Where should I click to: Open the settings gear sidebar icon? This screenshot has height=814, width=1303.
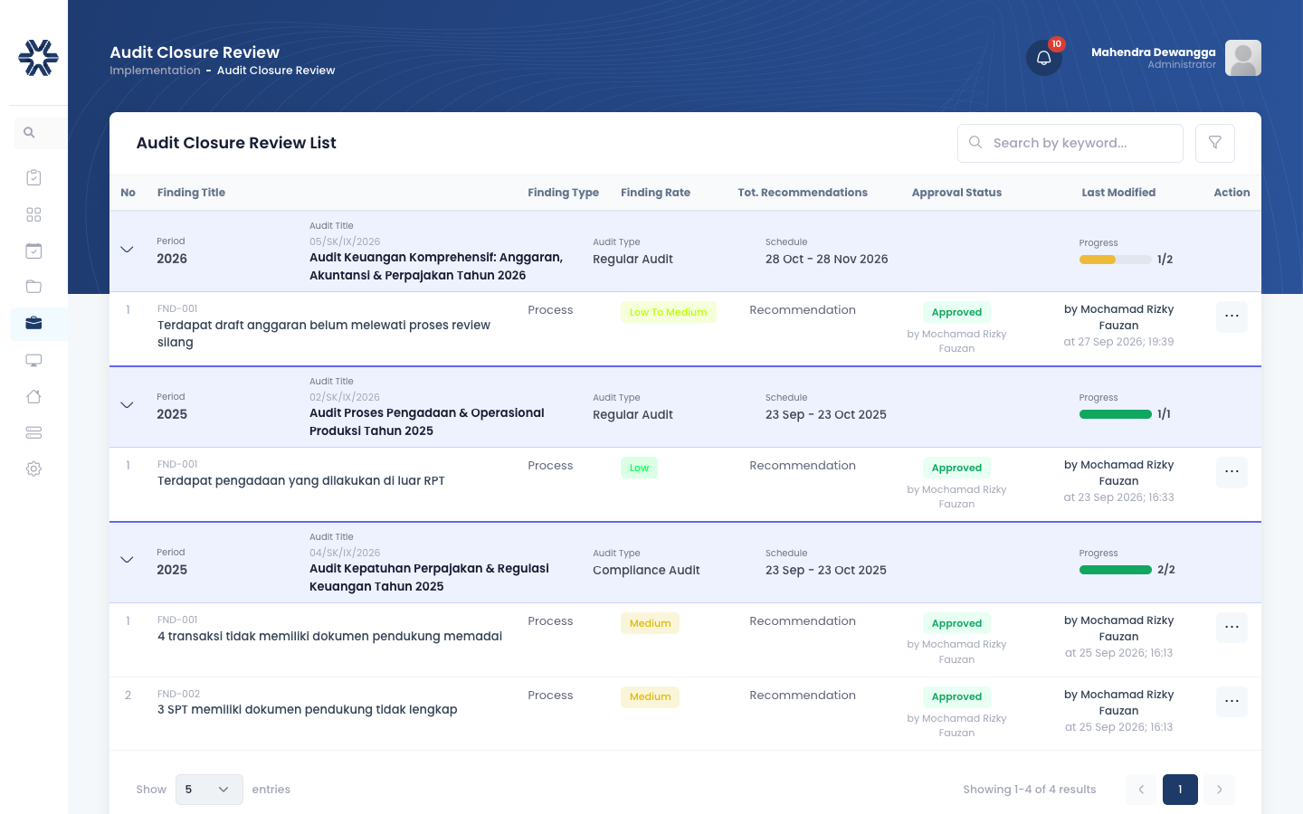coord(33,469)
